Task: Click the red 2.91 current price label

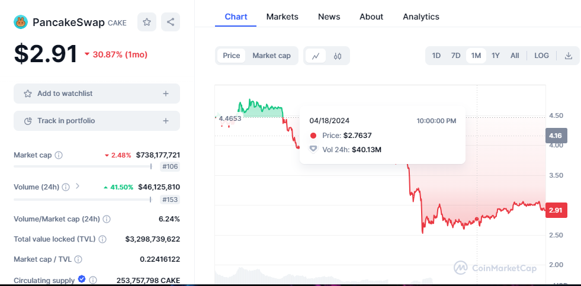Action: 556,210
